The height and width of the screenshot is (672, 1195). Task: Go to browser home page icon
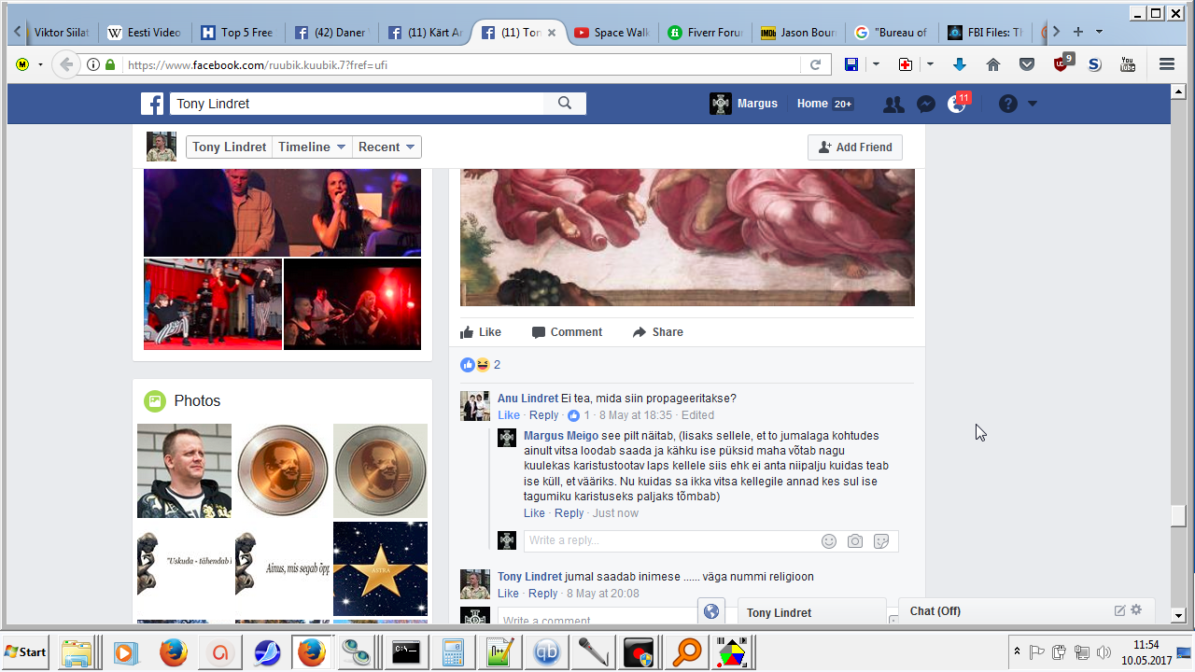(993, 64)
